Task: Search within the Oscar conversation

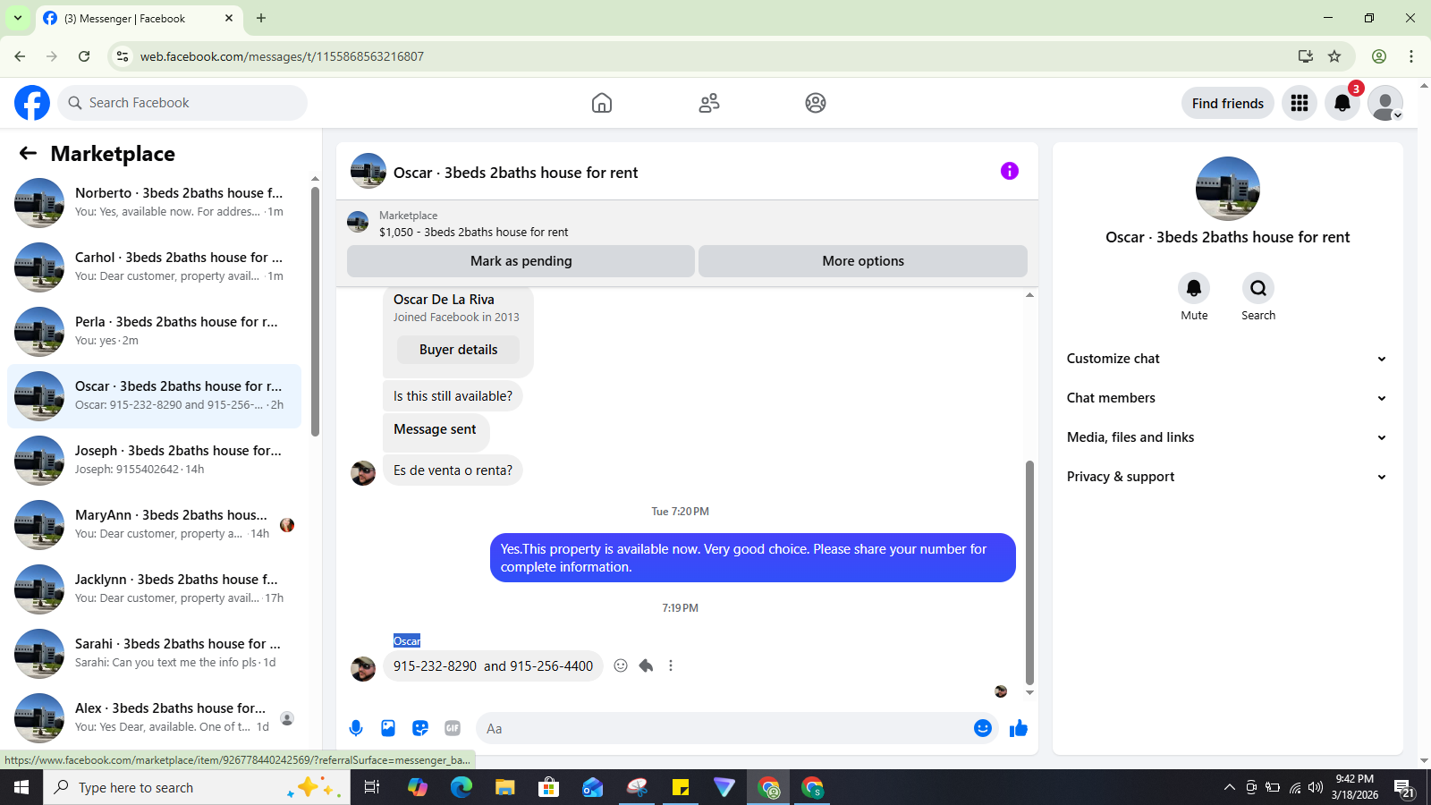Action: pos(1258,288)
